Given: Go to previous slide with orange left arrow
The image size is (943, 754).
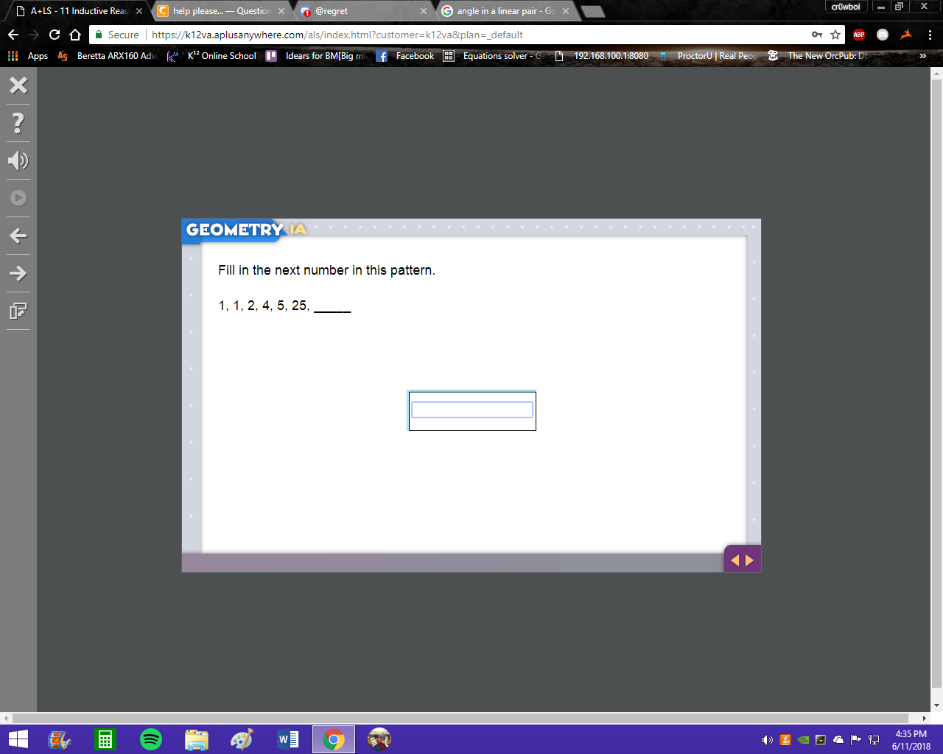Looking at the screenshot, I should [x=735, y=560].
